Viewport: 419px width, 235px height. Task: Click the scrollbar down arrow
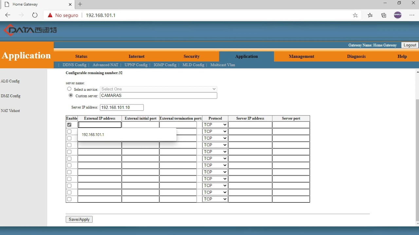click(417, 224)
